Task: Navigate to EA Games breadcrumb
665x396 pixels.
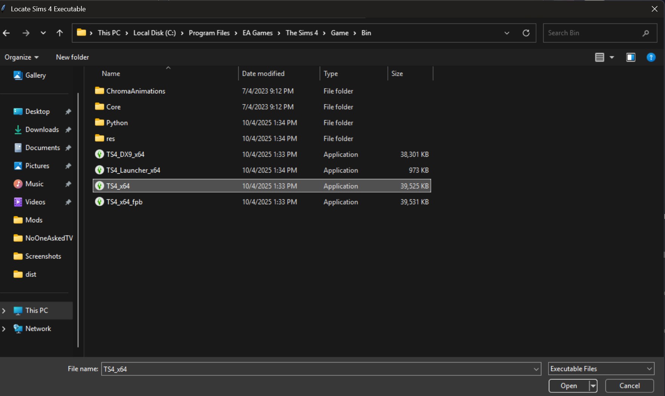Action: pos(257,33)
